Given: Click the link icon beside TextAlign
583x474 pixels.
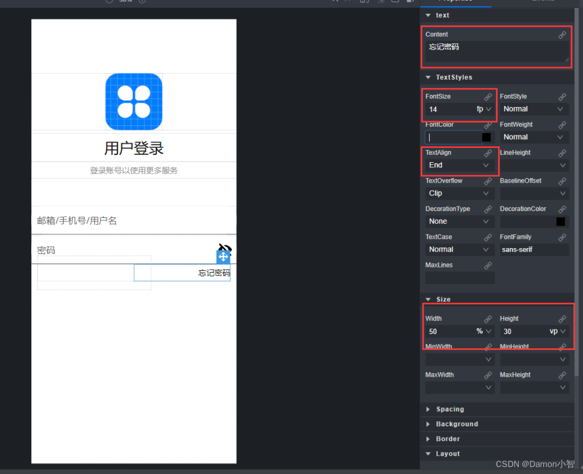Looking at the screenshot, I should click(488, 152).
